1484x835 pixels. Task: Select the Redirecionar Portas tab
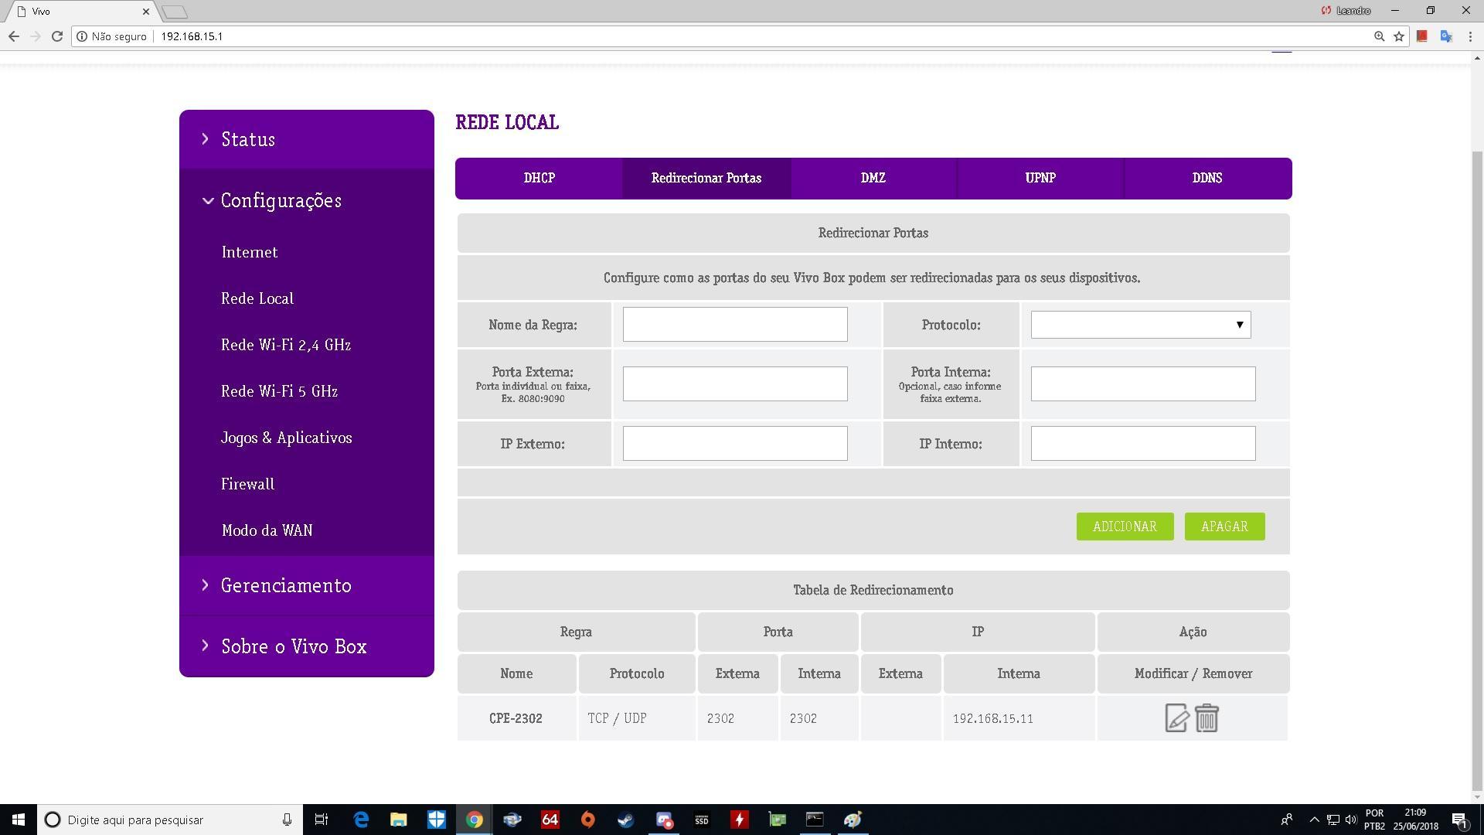[x=706, y=178]
